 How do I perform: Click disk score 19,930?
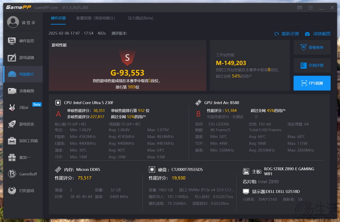tap(179, 178)
